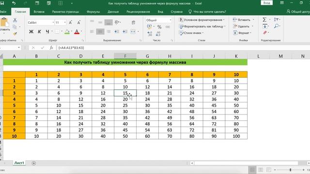The height and width of the screenshot is (174, 310).
Task: Click the Что вы хотите сделать search box
Action: 207,12
